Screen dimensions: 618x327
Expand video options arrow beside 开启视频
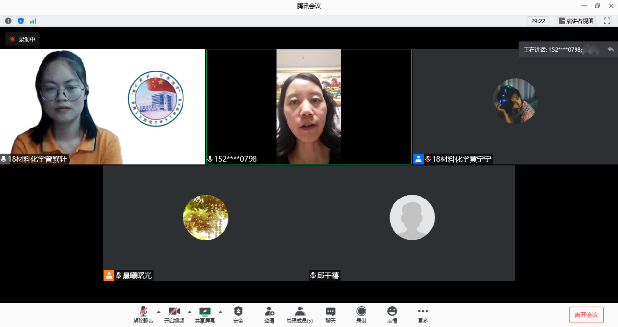189,312
